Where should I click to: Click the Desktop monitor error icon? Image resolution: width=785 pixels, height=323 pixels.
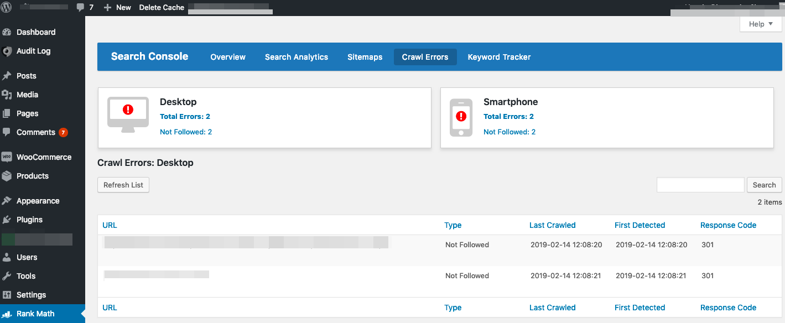[x=128, y=114]
